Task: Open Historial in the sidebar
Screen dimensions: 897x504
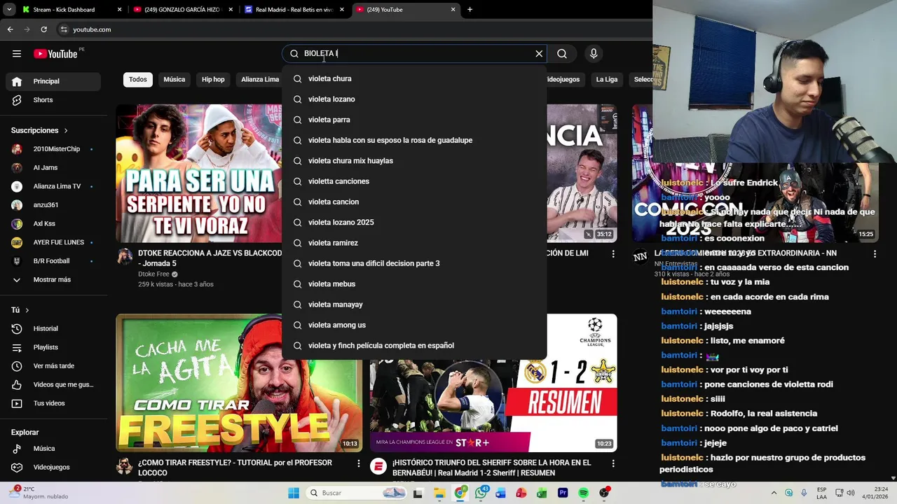Action: click(53, 329)
